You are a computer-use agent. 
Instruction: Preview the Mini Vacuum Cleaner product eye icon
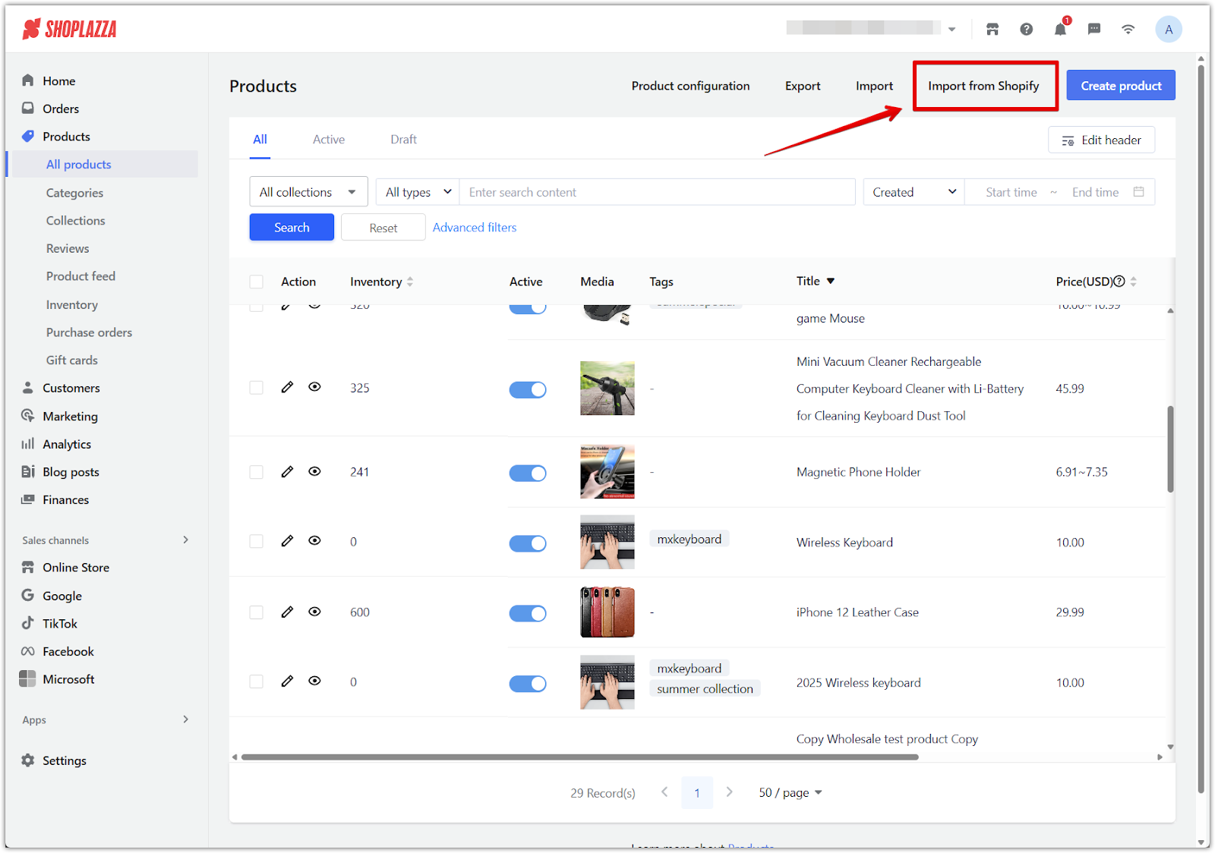(314, 387)
